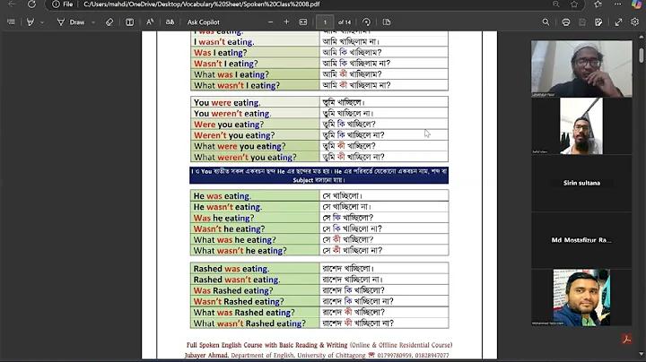The height and width of the screenshot is (362, 646).
Task: Click text "What wasn't Rashed eating?"
Action: pyautogui.click(x=249, y=323)
